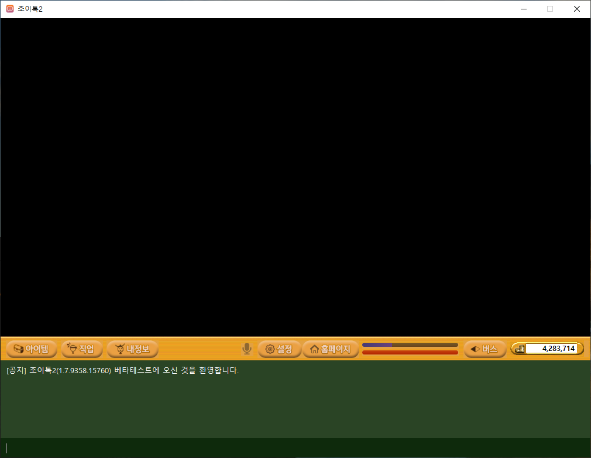The height and width of the screenshot is (458, 591).
Task: Open the 내정보 (My Info) panel
Action: [133, 349]
